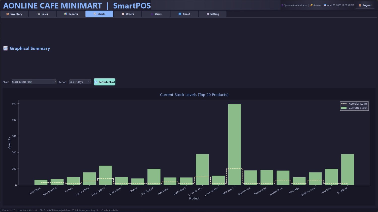The image size is (378, 212).
Task: Click the 'System Administrator' header text
Action: (296, 5)
